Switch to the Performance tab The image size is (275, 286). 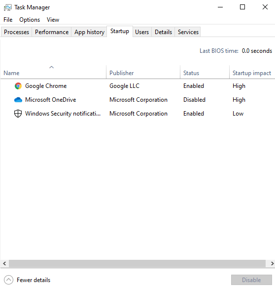52,32
